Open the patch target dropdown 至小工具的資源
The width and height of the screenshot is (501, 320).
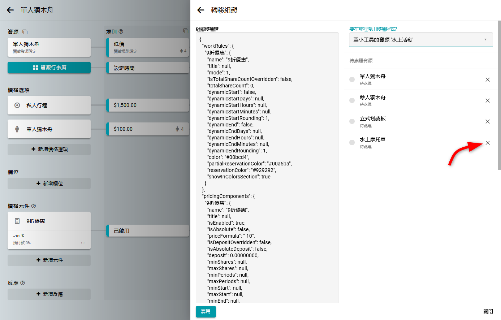click(421, 40)
